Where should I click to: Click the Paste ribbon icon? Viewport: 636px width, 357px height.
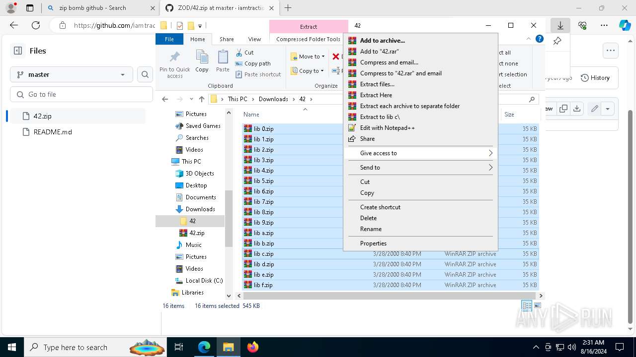tap(223, 61)
